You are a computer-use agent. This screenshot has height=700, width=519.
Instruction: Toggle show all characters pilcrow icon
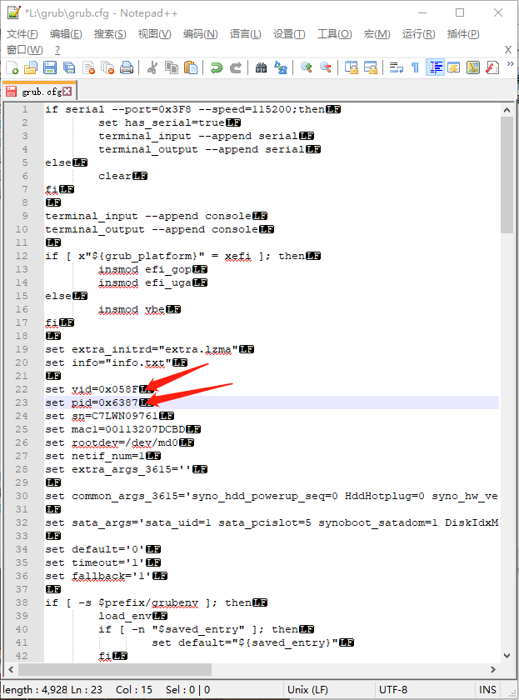point(416,67)
